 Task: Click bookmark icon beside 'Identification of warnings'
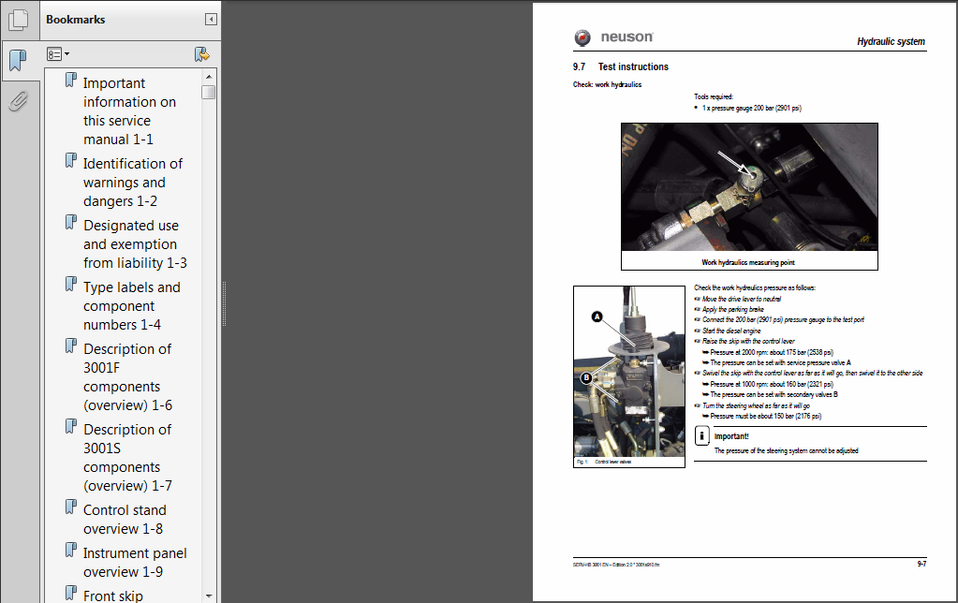tap(71, 161)
